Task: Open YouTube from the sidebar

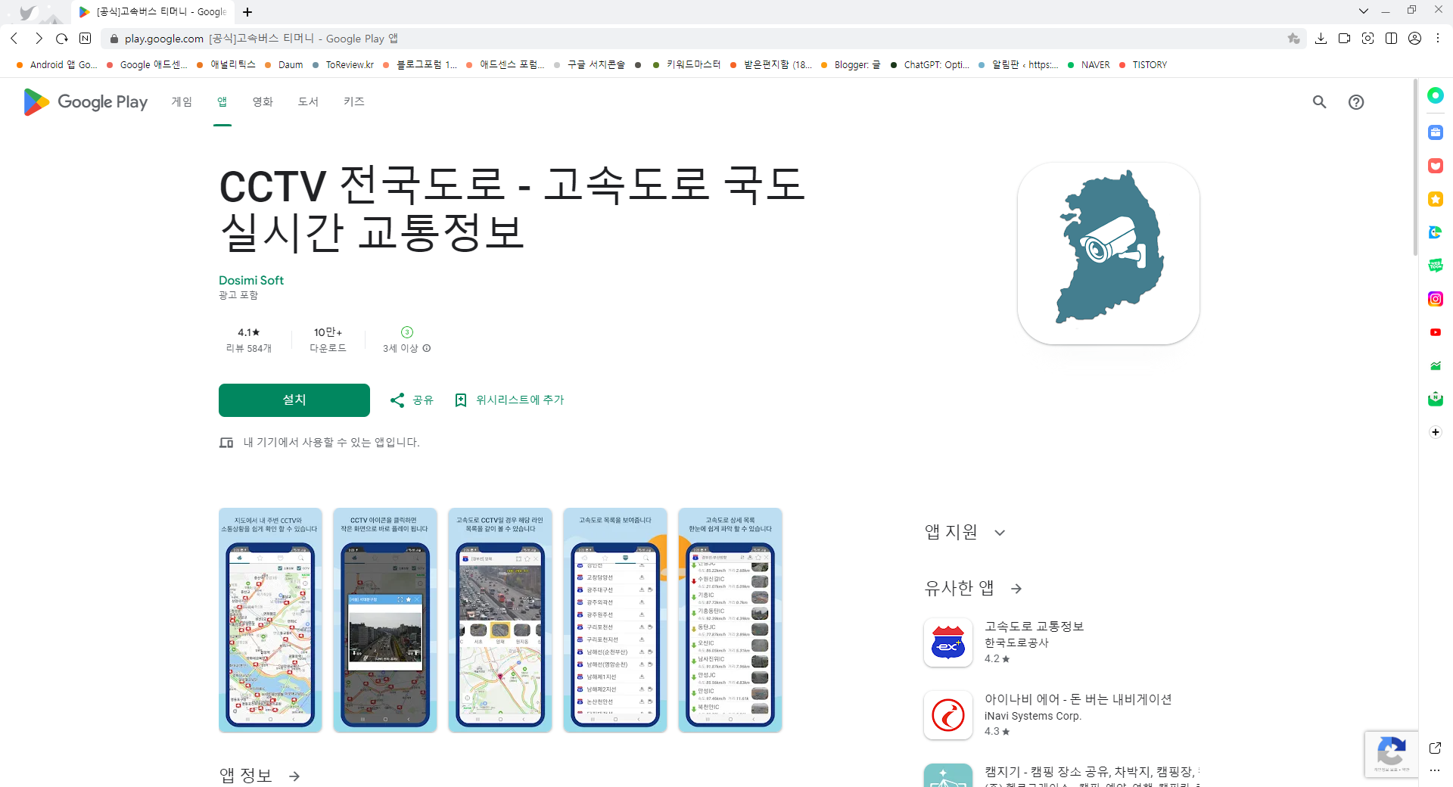Action: tap(1436, 331)
